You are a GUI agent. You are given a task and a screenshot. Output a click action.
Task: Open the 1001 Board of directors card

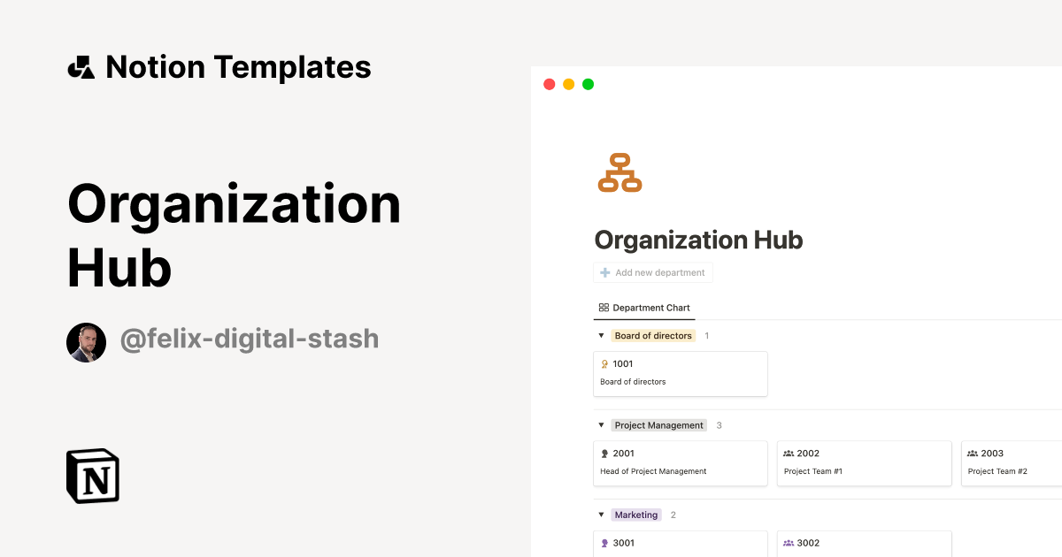(x=680, y=373)
